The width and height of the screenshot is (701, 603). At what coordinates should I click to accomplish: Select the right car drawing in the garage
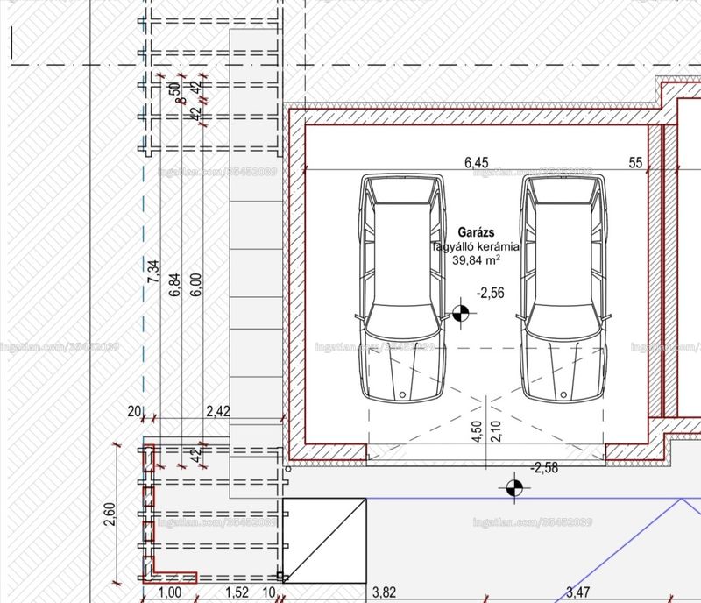click(563, 288)
